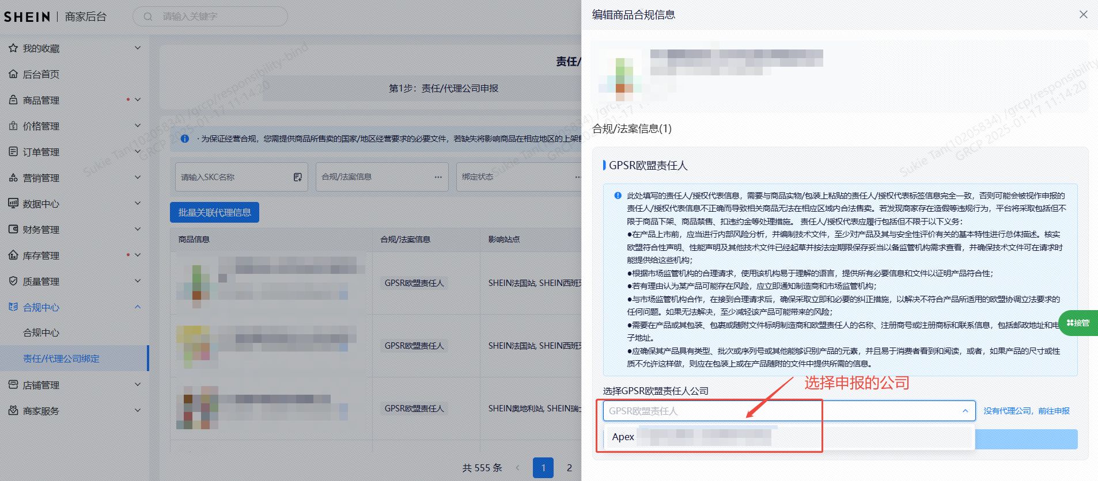Collapse the 合规中心 menu chevron
This screenshot has height=481, width=1098.
[138, 307]
